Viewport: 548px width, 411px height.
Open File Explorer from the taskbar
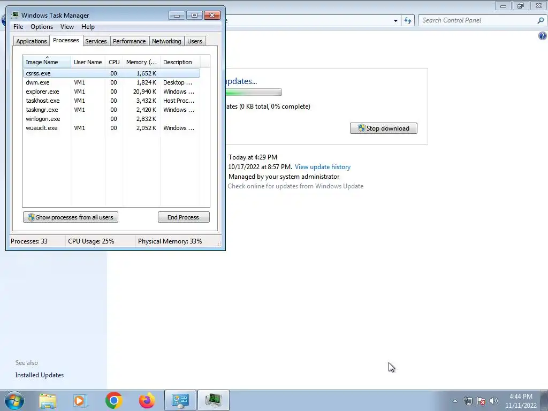click(x=48, y=400)
